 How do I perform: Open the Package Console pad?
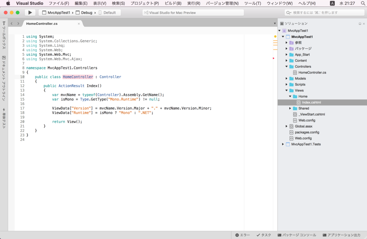coord(297,235)
